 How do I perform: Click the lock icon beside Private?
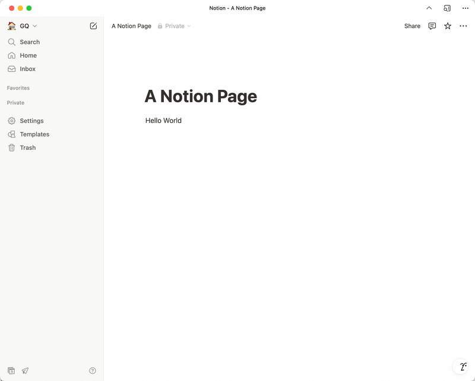[160, 26]
